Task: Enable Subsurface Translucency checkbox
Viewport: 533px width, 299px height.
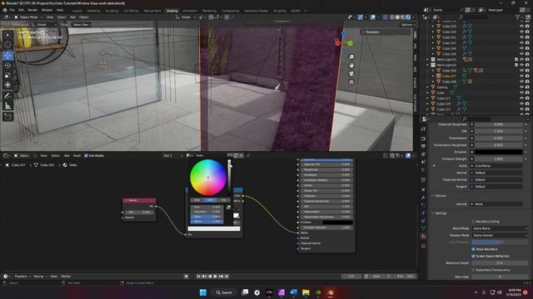Action: [x=473, y=270]
